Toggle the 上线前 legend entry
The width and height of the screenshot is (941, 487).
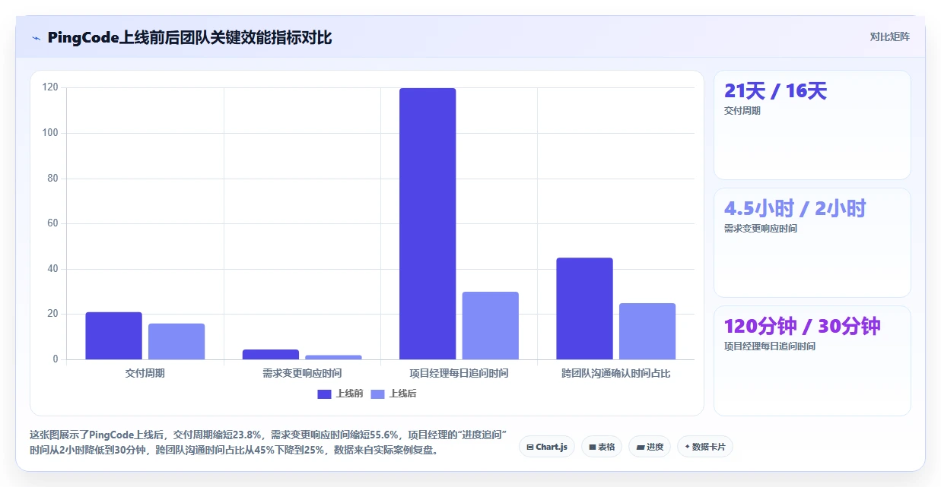tap(340, 394)
